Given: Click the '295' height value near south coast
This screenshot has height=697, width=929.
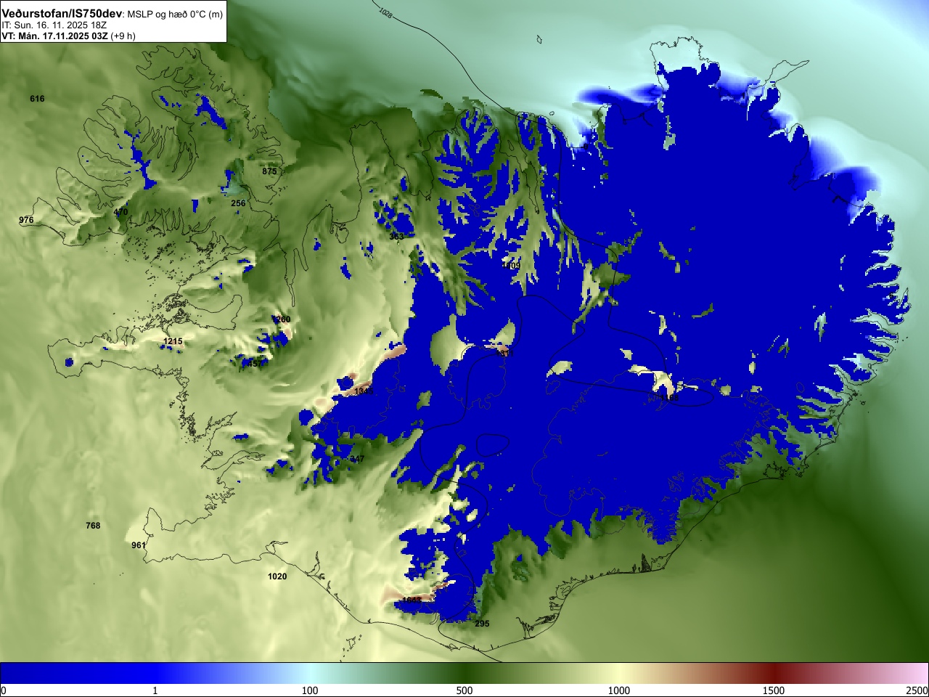Looking at the screenshot, I should pos(482,624).
